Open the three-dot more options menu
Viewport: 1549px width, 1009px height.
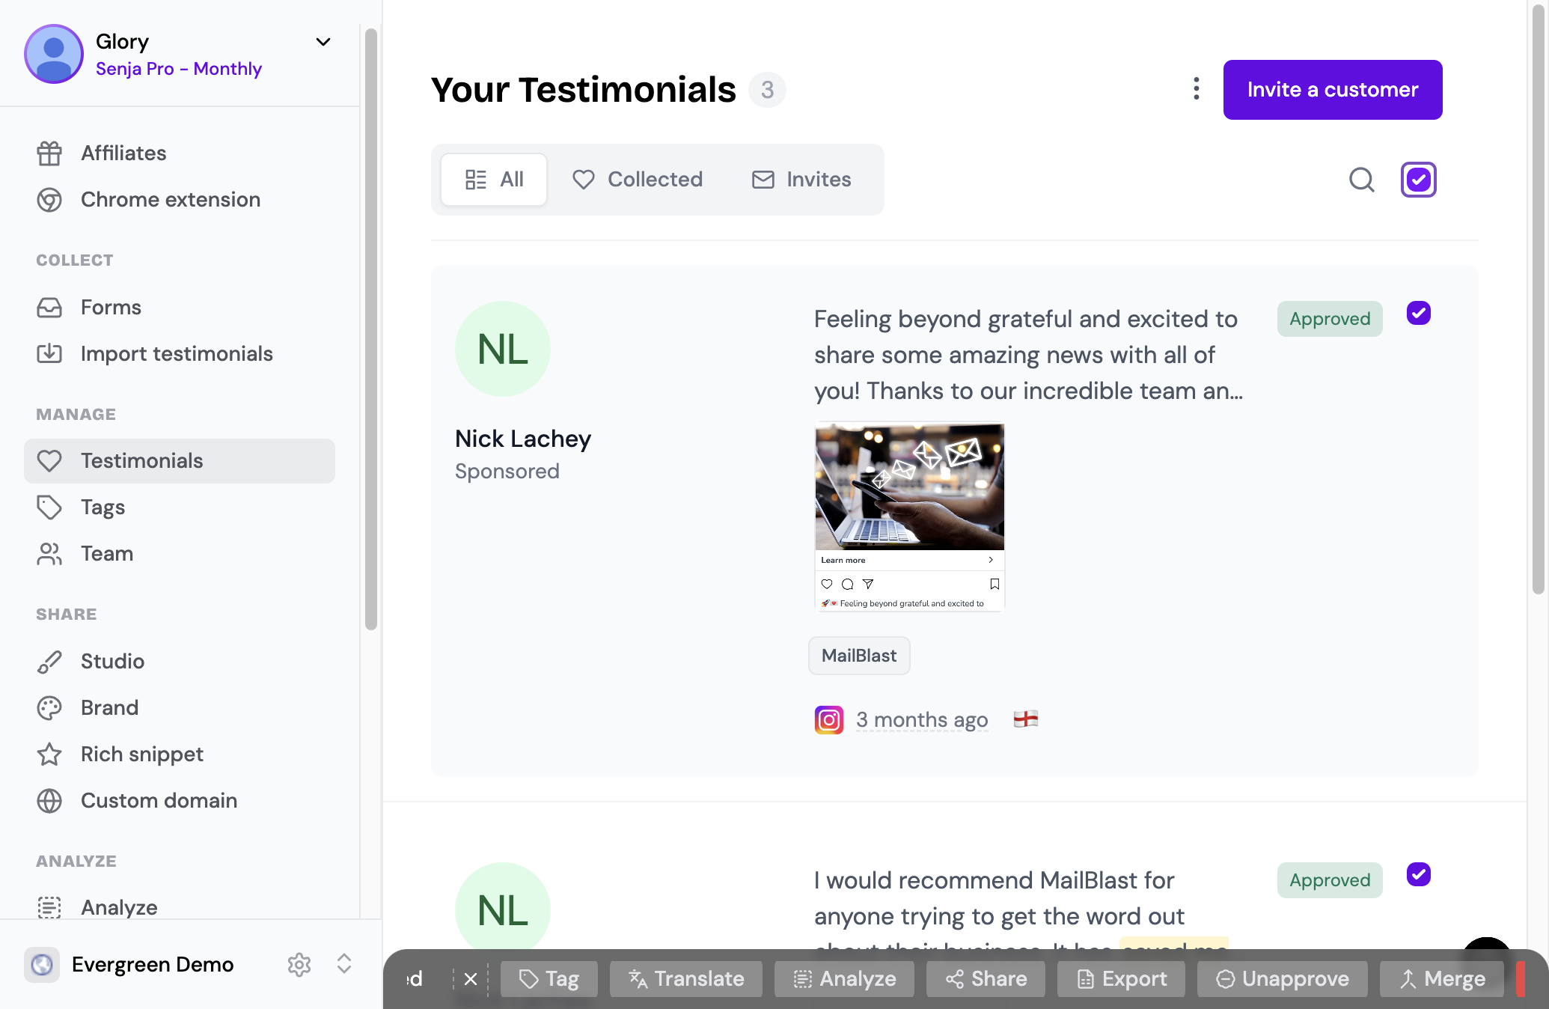(1197, 89)
